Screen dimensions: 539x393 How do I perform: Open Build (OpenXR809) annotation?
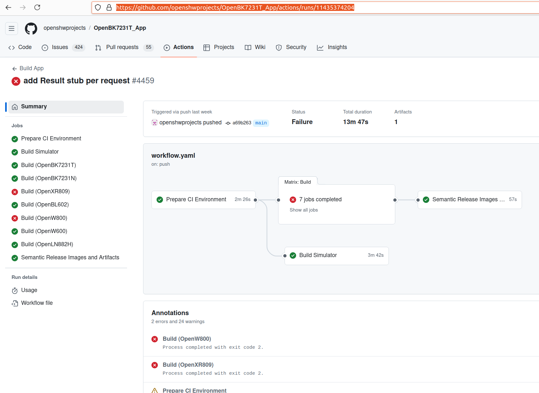tap(188, 365)
